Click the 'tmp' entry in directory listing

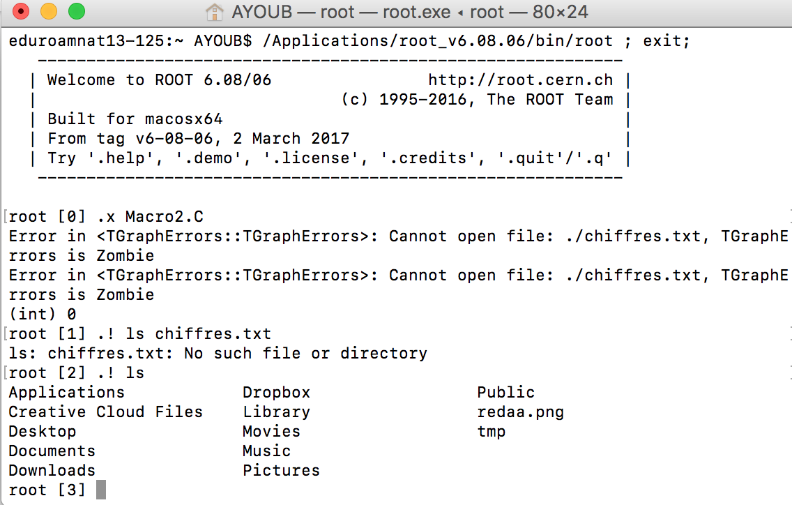492,432
